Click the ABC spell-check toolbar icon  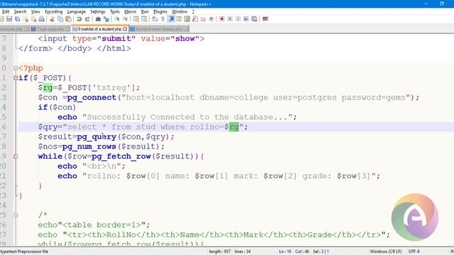pos(265,19)
